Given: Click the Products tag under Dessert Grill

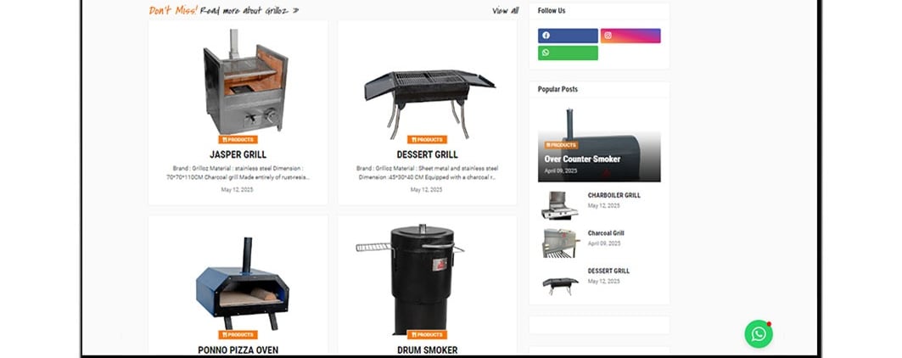Looking at the screenshot, I should 427,140.
